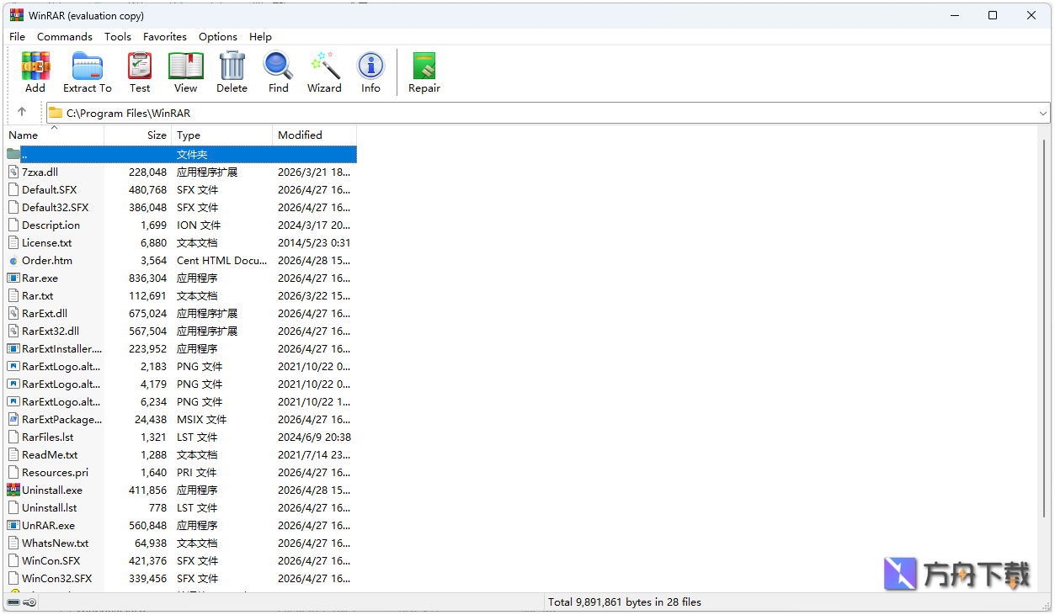Screen dimensions: 1055x615
Task: Open the Info toolbar icon
Action: pyautogui.click(x=370, y=66)
